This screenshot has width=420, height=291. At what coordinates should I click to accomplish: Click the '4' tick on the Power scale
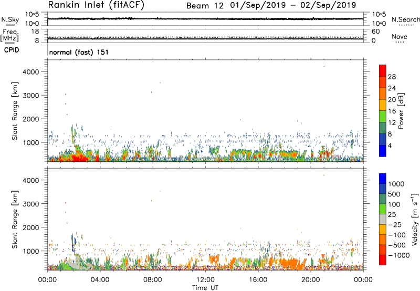[390, 145]
